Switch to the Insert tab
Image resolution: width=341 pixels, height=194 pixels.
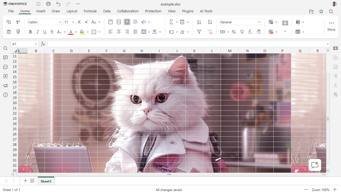(41, 11)
